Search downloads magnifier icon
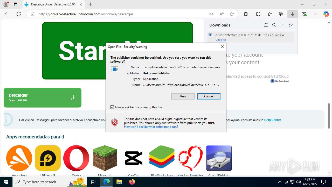 coord(274,25)
